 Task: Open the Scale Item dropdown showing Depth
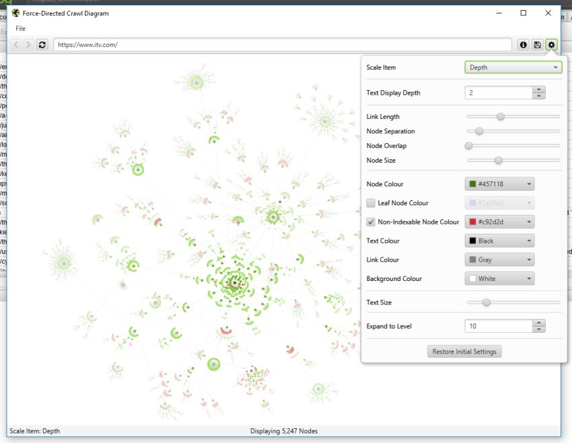(x=513, y=67)
